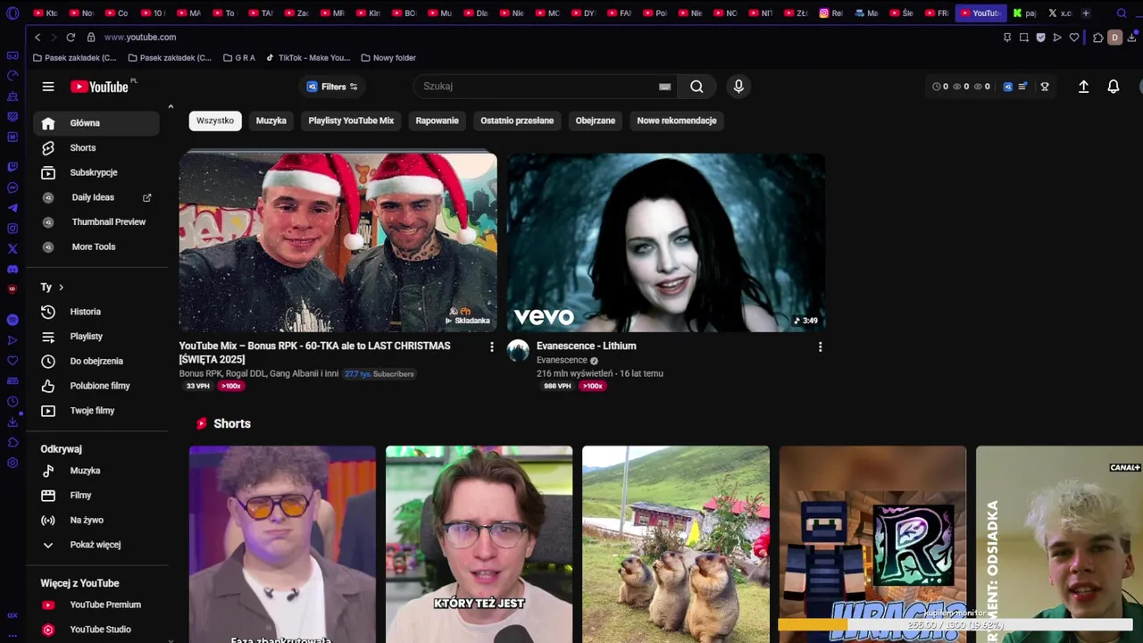The image size is (1143, 643).
Task: Open options menu for the YouTube Mix video
Action: tap(491, 347)
